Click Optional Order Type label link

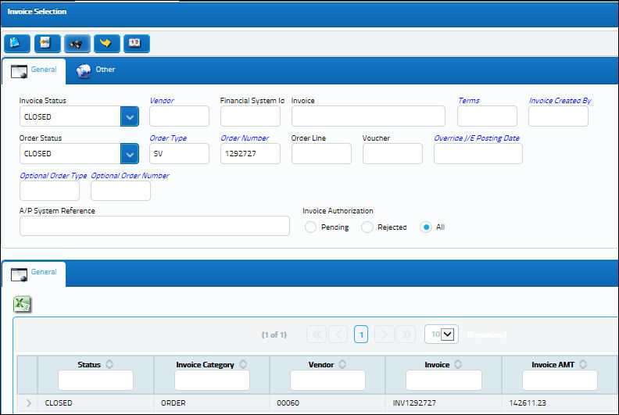click(x=53, y=176)
